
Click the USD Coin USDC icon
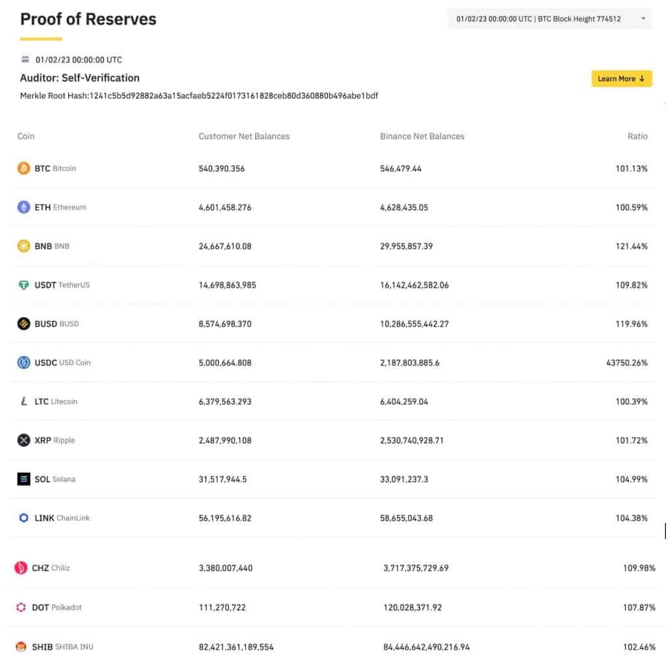[x=23, y=362]
